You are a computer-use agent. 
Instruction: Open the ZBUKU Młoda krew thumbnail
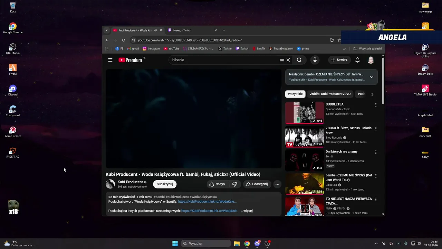point(305,137)
